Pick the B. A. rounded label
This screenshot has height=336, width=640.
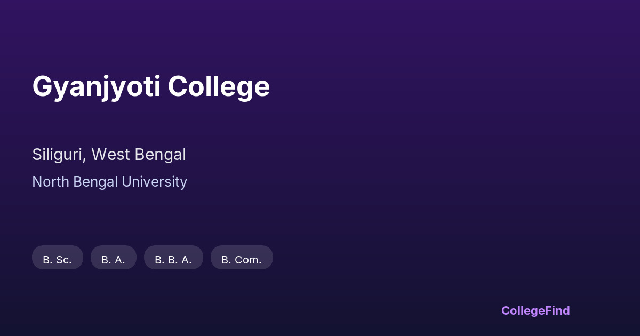pos(114,258)
